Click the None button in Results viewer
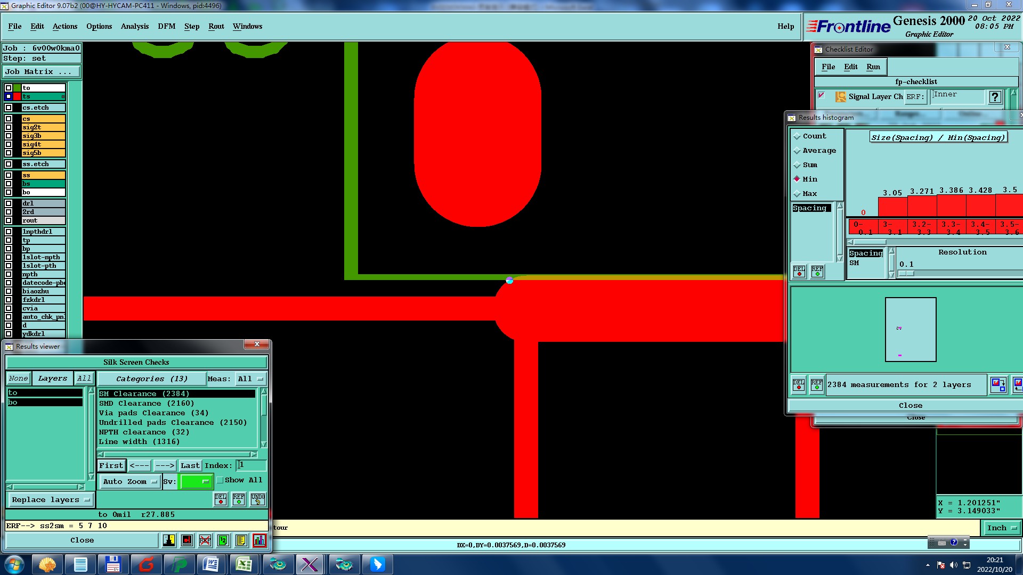This screenshot has height=575, width=1023. [x=18, y=379]
